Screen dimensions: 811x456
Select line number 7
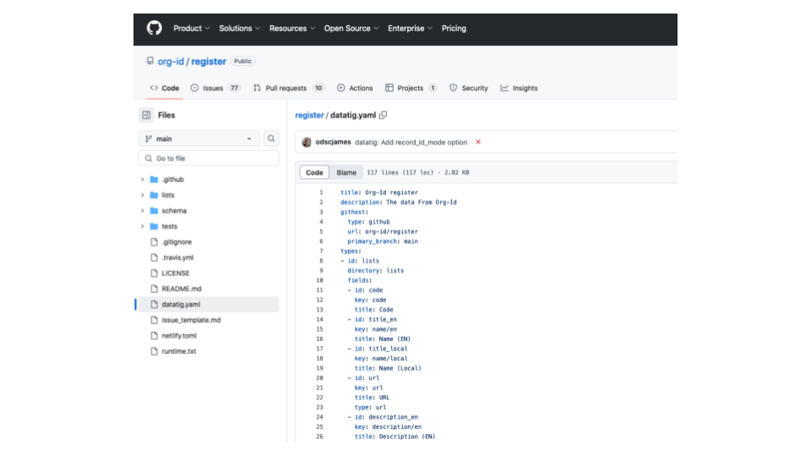pos(321,252)
